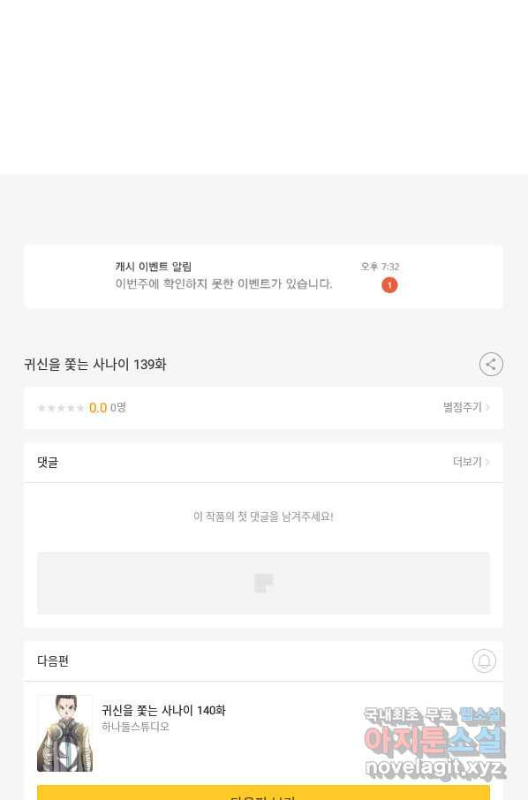
Task: Click the 다음편 section header
Action: pyautogui.click(x=53, y=661)
